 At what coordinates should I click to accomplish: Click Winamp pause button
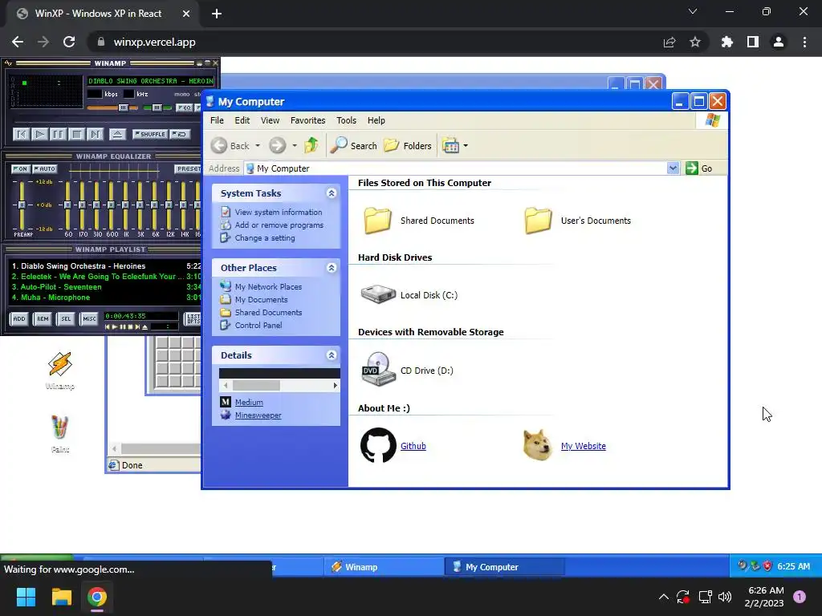click(58, 135)
